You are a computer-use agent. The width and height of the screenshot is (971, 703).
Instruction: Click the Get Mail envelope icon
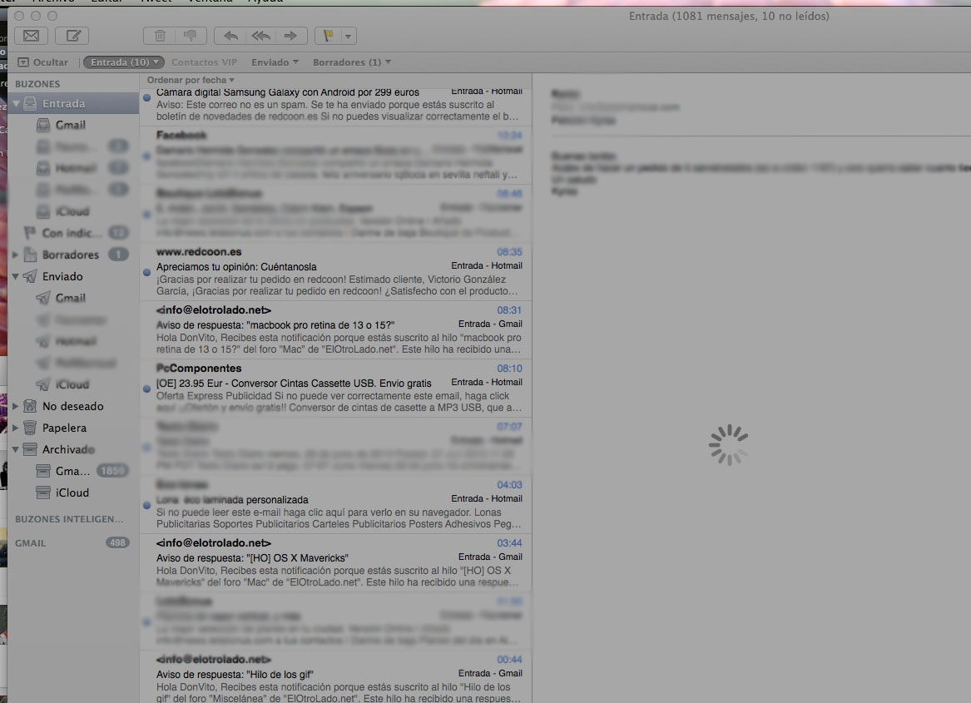tap(31, 36)
